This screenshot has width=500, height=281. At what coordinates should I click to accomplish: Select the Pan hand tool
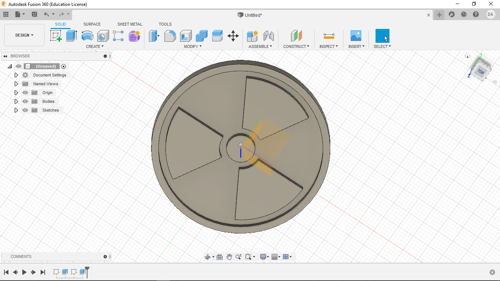(x=229, y=257)
